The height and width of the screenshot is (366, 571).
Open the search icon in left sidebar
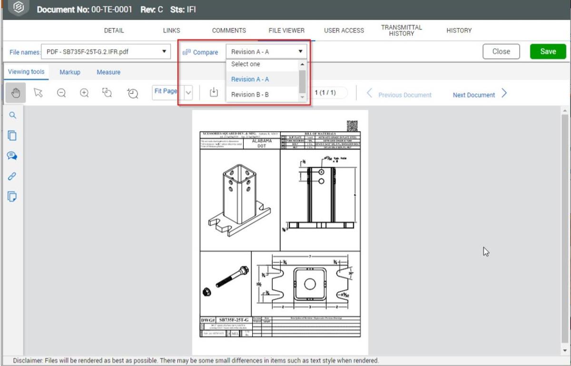click(x=13, y=116)
